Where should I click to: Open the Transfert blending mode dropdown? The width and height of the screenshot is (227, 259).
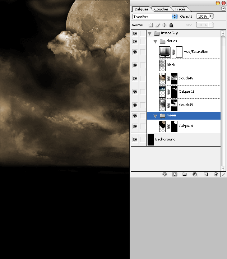pos(155,17)
